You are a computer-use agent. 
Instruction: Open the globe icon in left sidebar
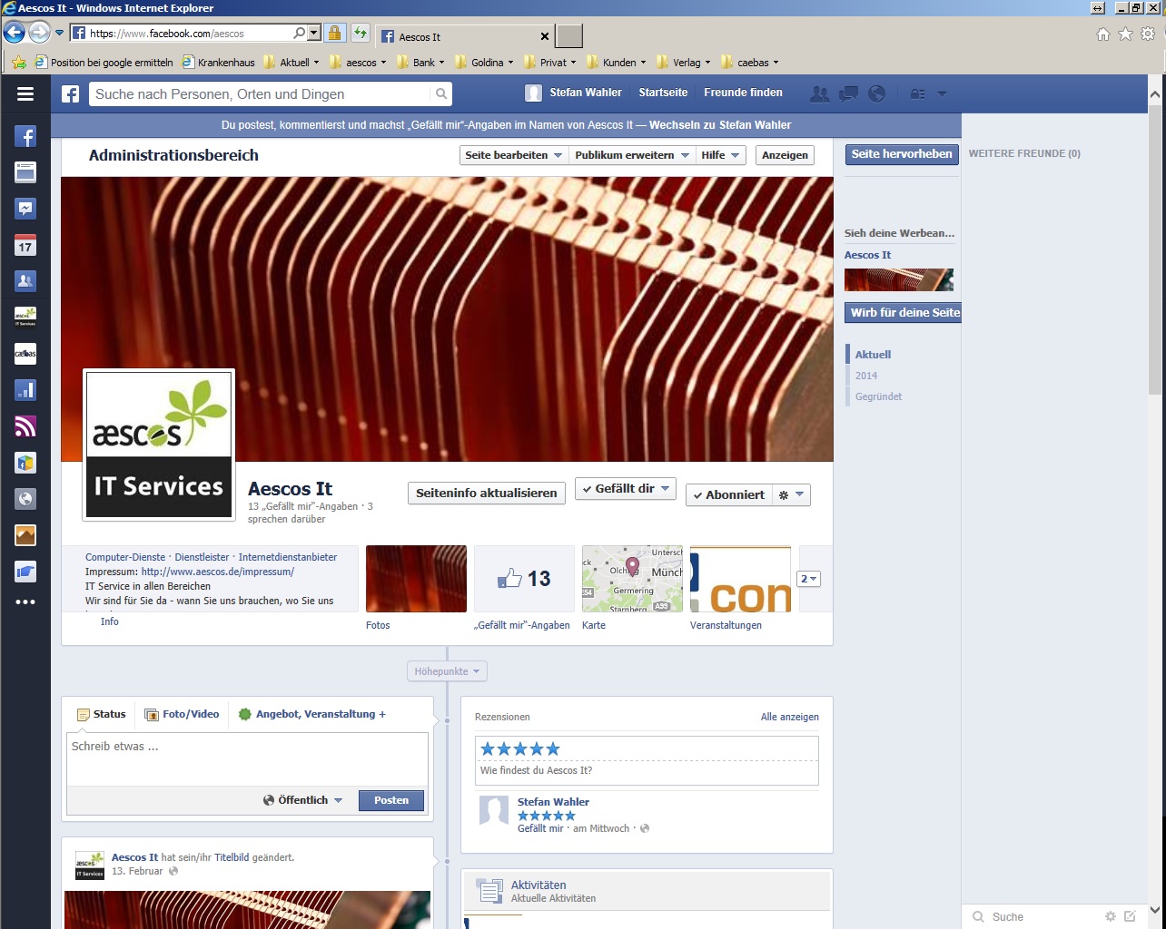25,499
